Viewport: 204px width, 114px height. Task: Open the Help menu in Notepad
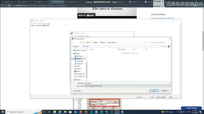click(x=49, y=23)
